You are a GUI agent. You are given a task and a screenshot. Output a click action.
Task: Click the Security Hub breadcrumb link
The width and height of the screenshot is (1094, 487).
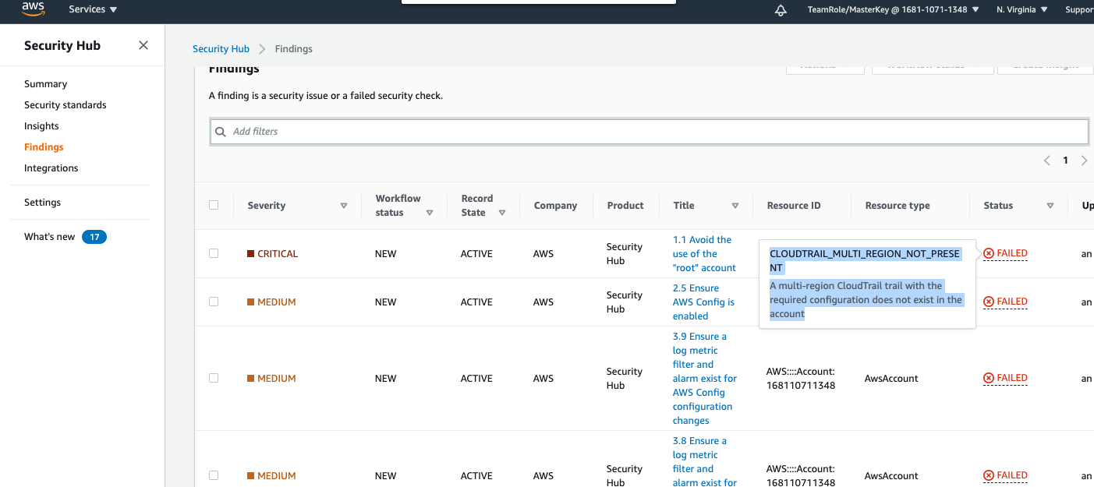221,49
